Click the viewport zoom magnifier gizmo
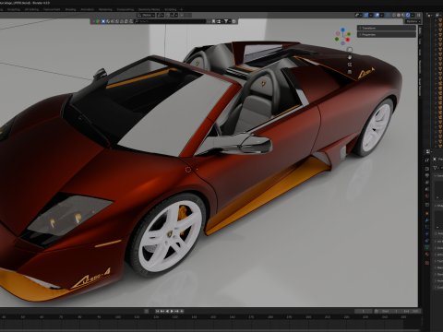This screenshot has height=332, width=443. click(x=350, y=50)
